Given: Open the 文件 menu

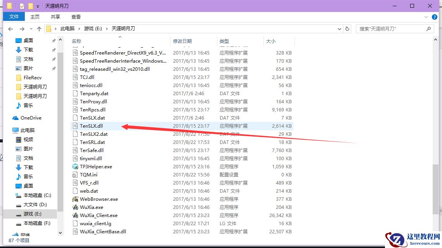Looking at the screenshot, I should (x=14, y=17).
